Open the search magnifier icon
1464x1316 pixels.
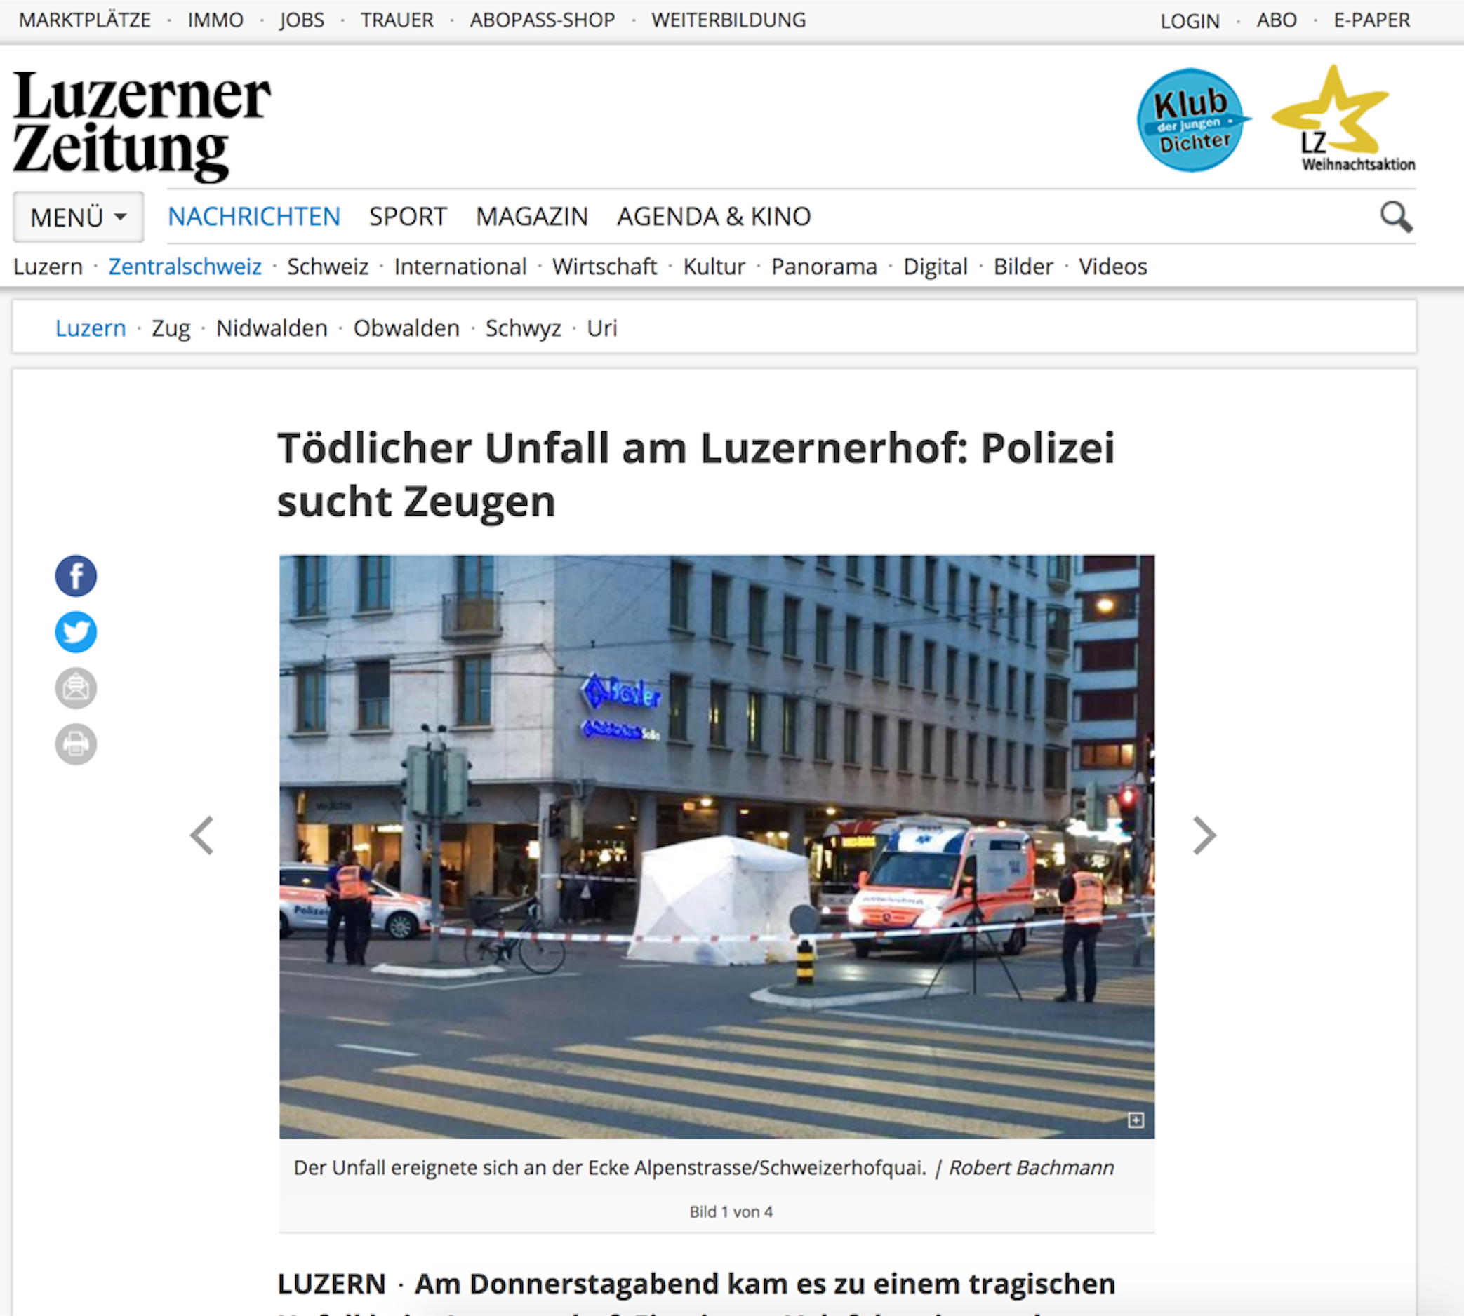pos(1395,217)
